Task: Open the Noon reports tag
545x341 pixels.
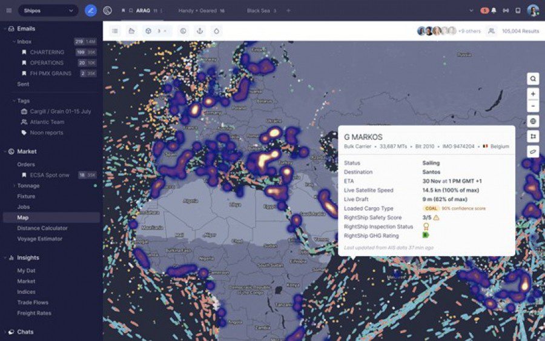Action: [x=47, y=133]
